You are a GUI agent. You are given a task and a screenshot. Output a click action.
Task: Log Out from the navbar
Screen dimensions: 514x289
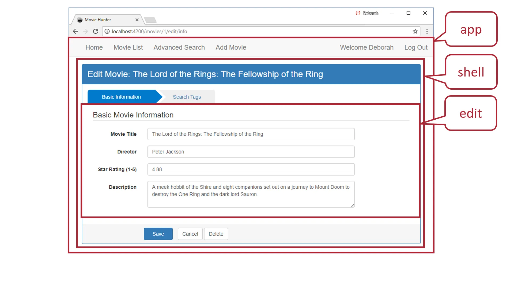tap(416, 47)
